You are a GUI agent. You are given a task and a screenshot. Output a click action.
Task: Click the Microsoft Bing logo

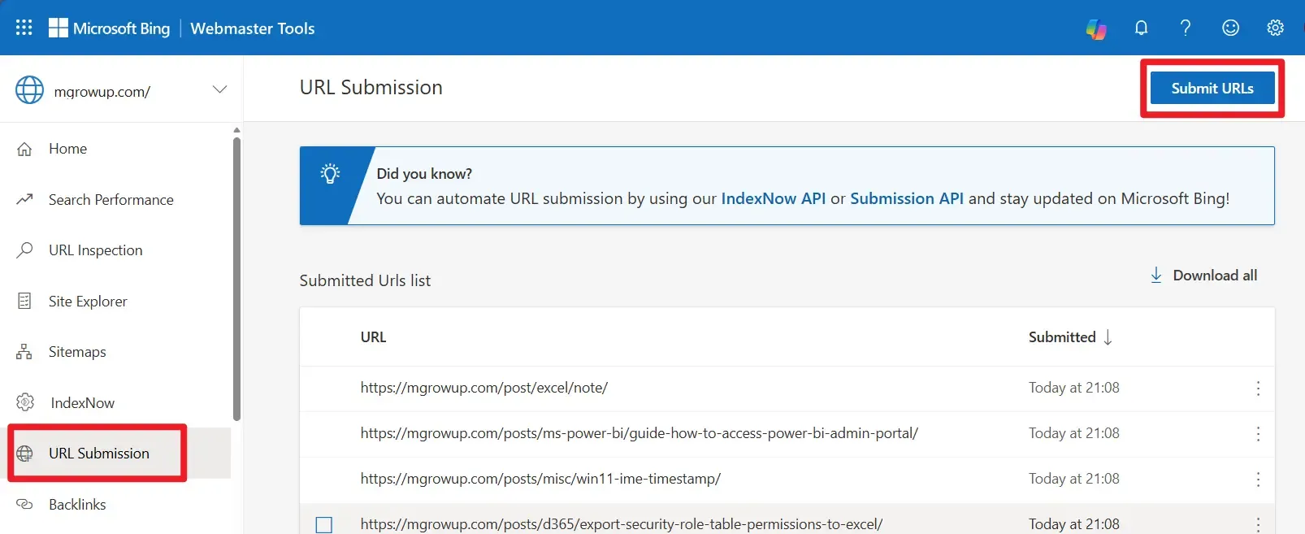[110, 28]
